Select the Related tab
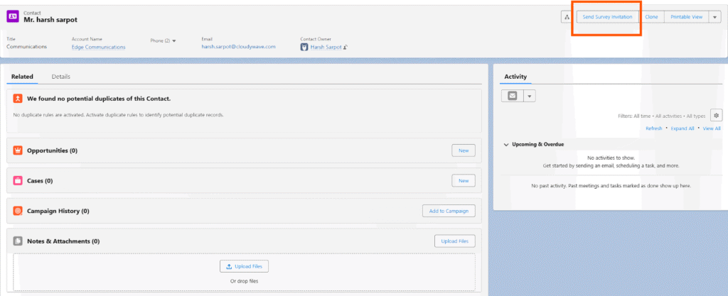 click(22, 77)
